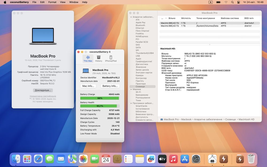The width and height of the screenshot is (267, 167).
Task: Sort by Вільно column header
Action: point(172,18)
